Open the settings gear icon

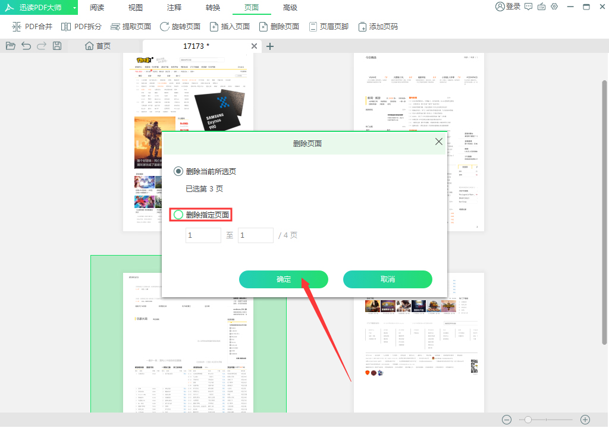554,8
